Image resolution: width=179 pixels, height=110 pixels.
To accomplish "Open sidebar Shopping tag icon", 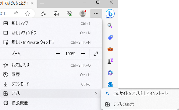I will [x=110, y=37].
